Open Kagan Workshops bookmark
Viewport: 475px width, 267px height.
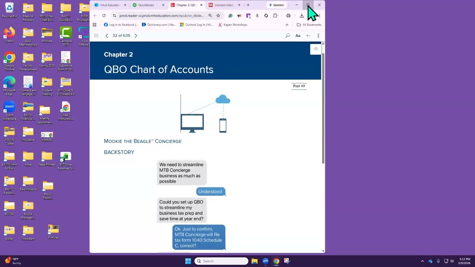pyautogui.click(x=233, y=25)
